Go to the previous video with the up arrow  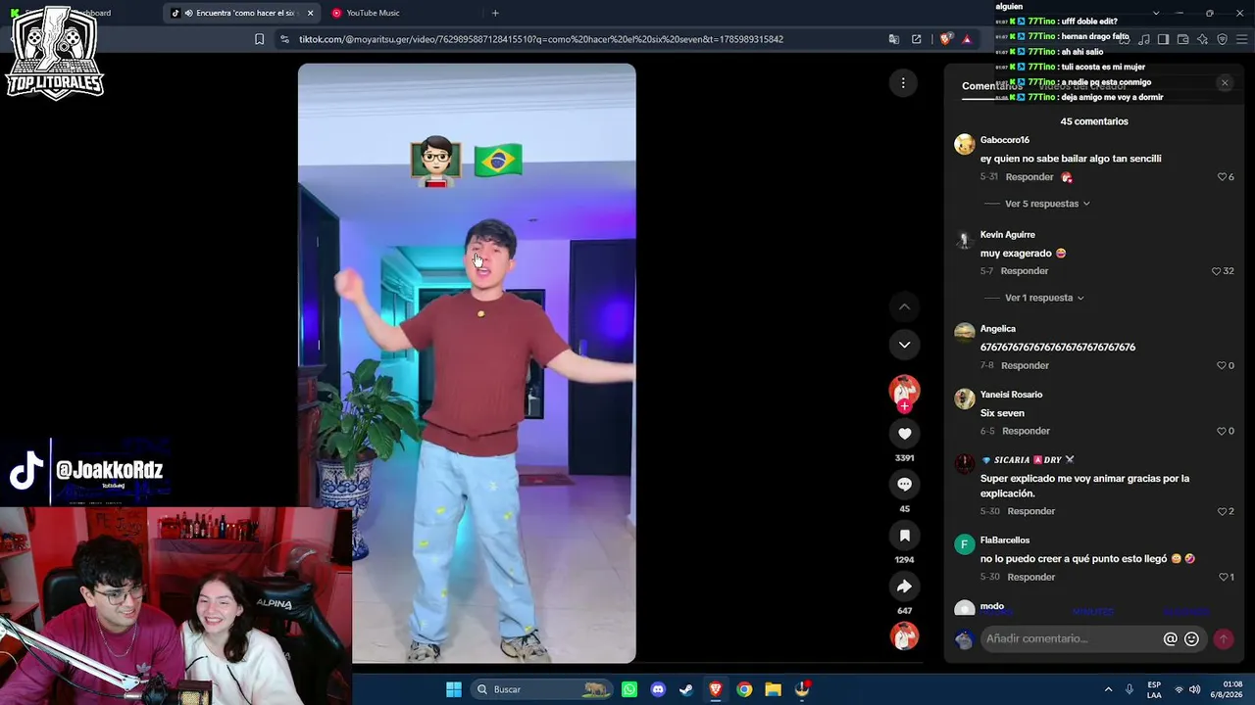click(x=904, y=307)
